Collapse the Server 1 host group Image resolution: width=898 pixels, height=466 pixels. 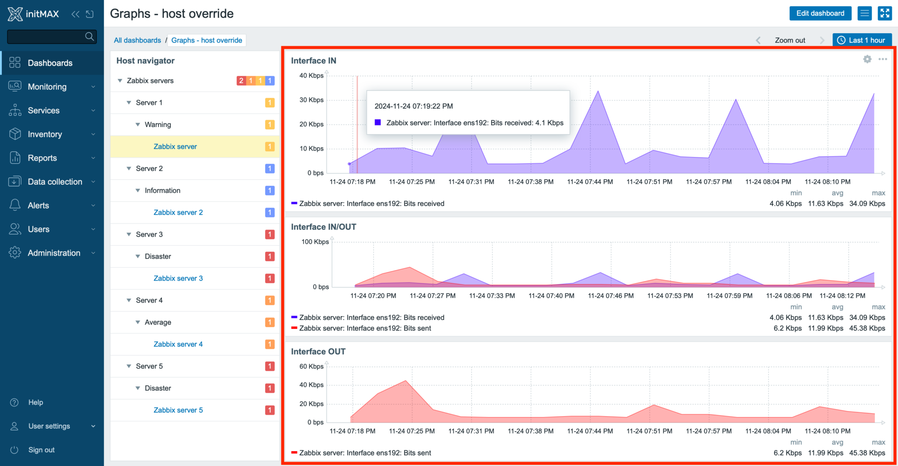pos(128,102)
